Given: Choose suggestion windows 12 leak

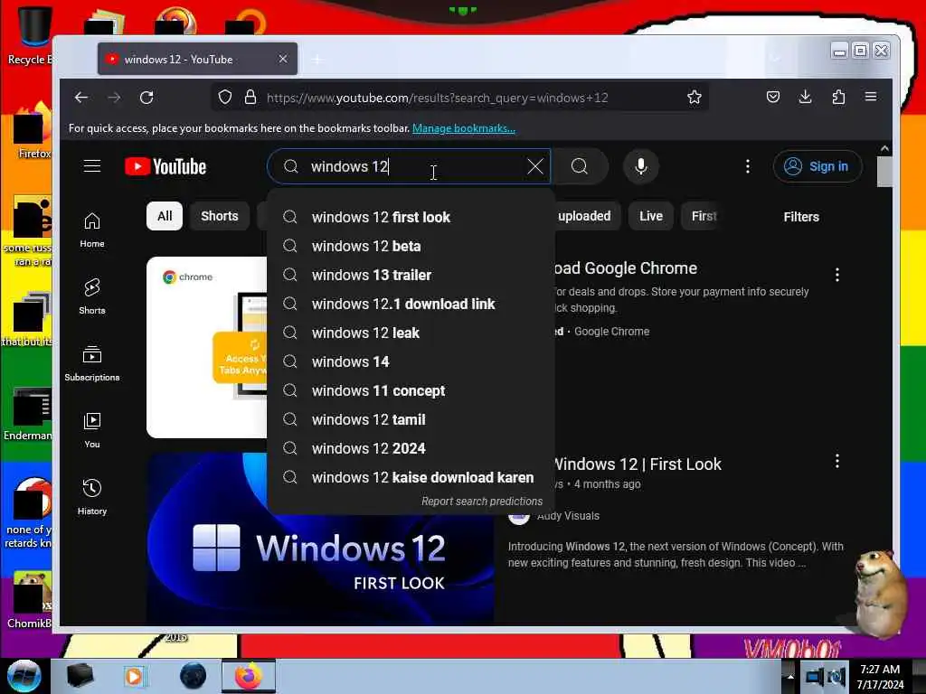Looking at the screenshot, I should click(411, 333).
